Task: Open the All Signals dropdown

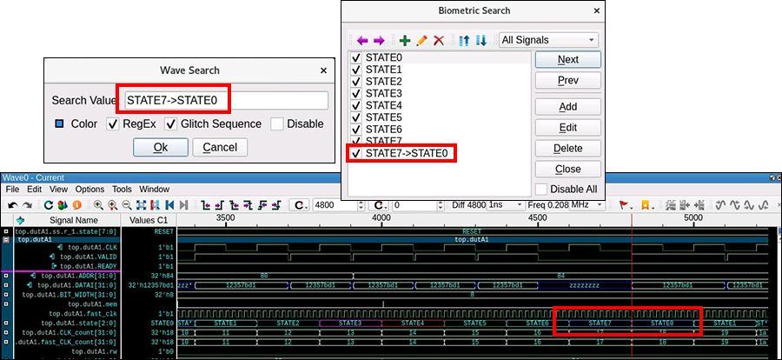Action: tap(549, 40)
